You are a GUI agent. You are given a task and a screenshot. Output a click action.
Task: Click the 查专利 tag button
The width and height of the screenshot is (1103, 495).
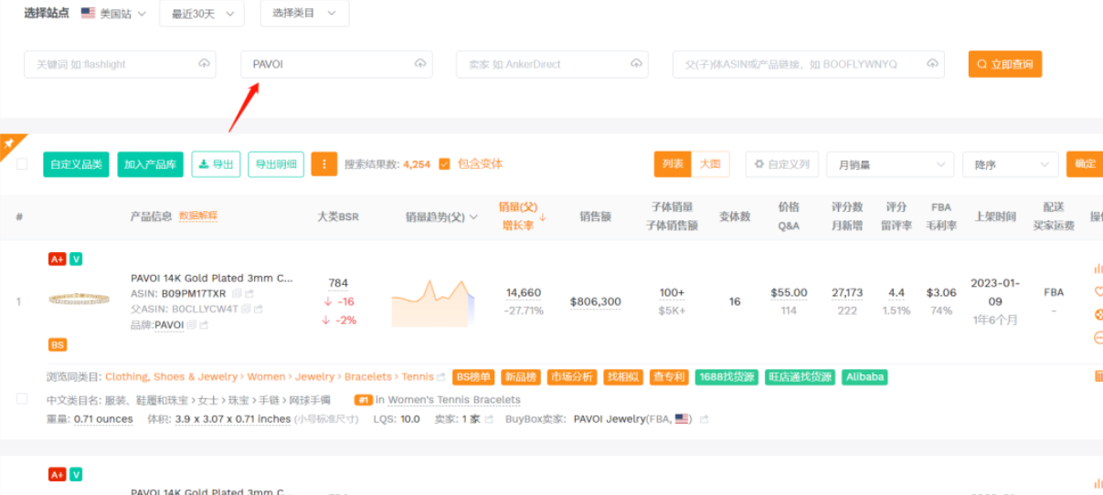click(x=669, y=377)
